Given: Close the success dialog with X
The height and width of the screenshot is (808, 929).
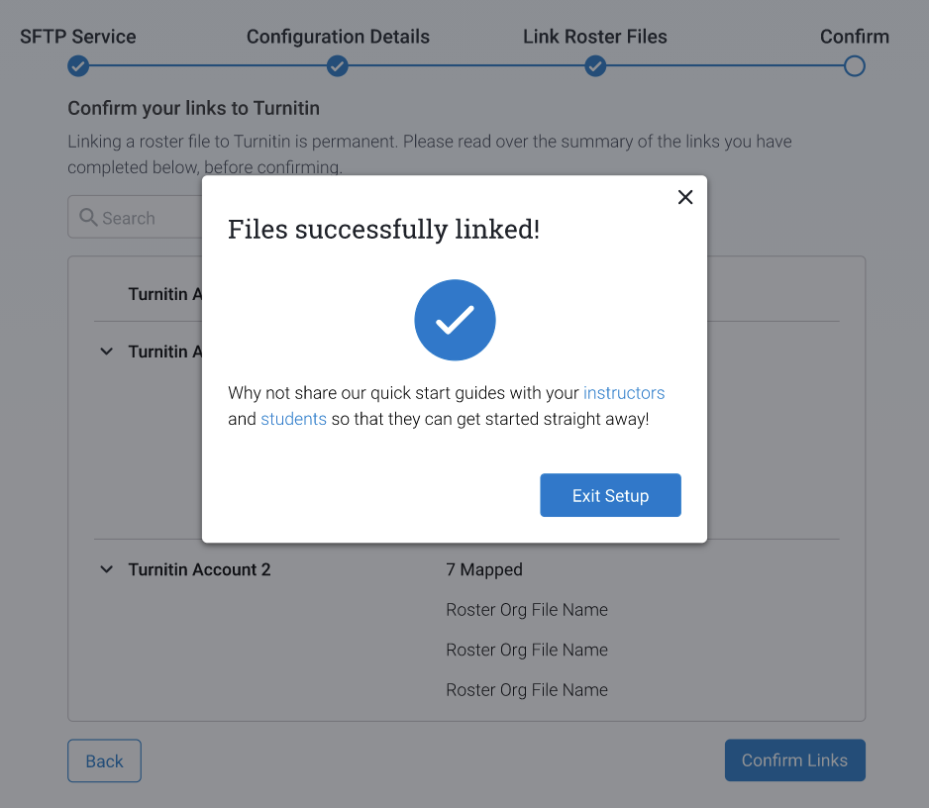Looking at the screenshot, I should point(685,197).
